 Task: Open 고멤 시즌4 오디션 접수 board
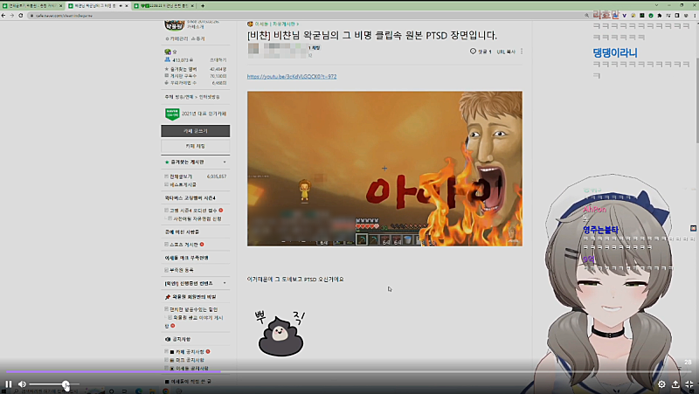point(193,211)
